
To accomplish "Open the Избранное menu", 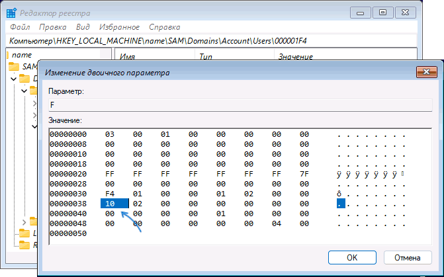I will pyautogui.click(x=119, y=27).
